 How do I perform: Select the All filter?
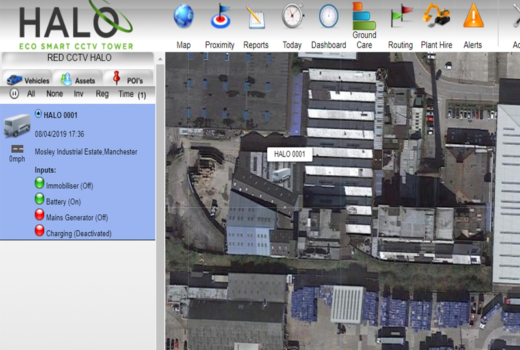pos(31,94)
